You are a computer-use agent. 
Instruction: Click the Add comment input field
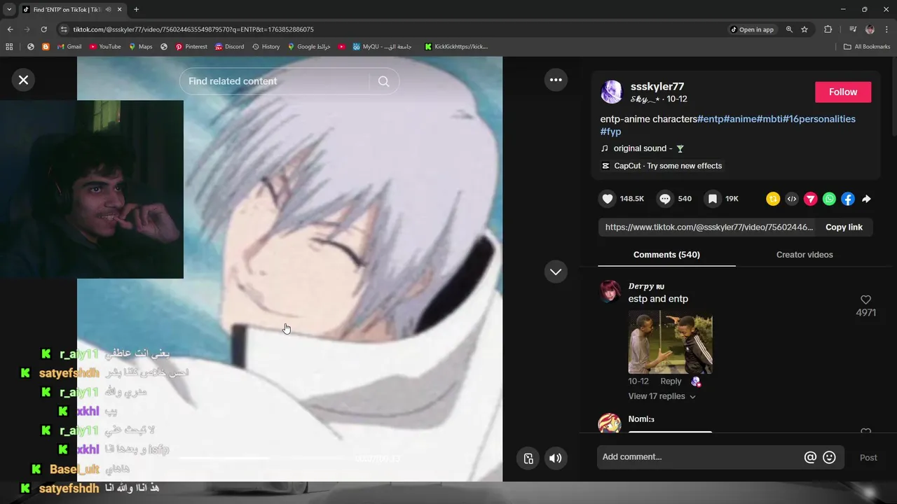[699, 457]
